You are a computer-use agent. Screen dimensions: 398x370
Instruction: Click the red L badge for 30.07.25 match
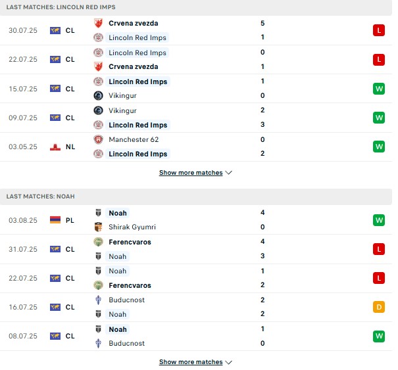[x=379, y=30]
